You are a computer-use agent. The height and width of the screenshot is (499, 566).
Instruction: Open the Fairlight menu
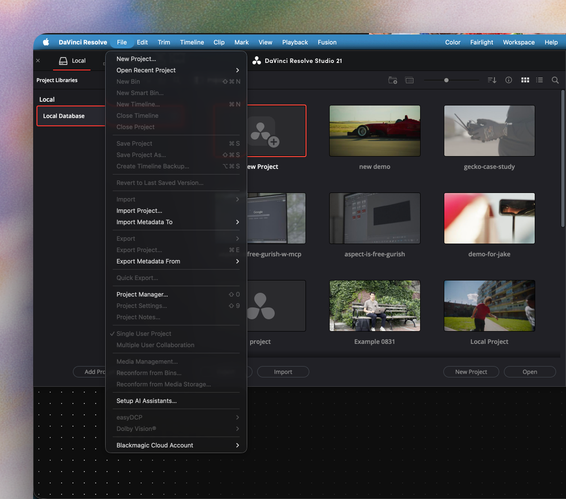click(482, 42)
